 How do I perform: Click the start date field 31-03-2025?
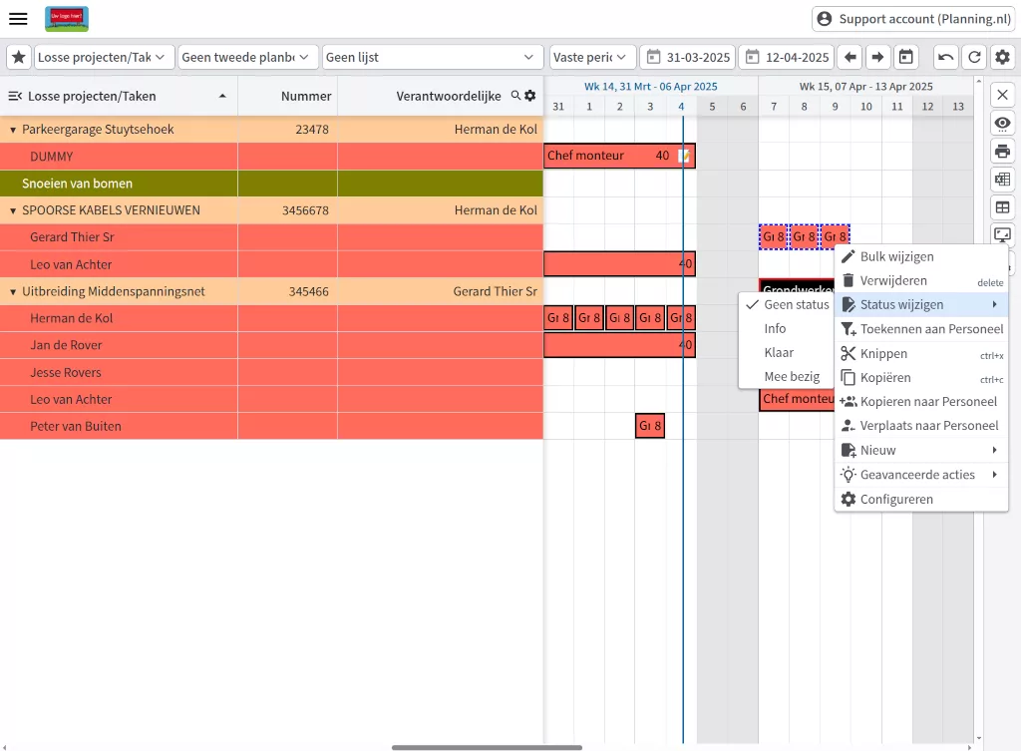[687, 57]
